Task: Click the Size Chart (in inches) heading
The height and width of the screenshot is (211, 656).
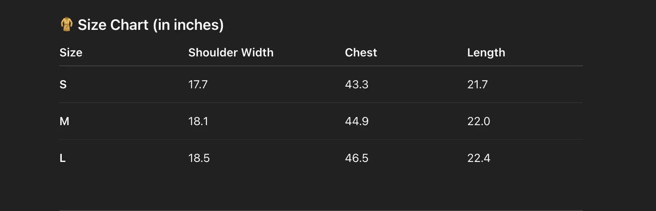Action: pyautogui.click(x=150, y=25)
